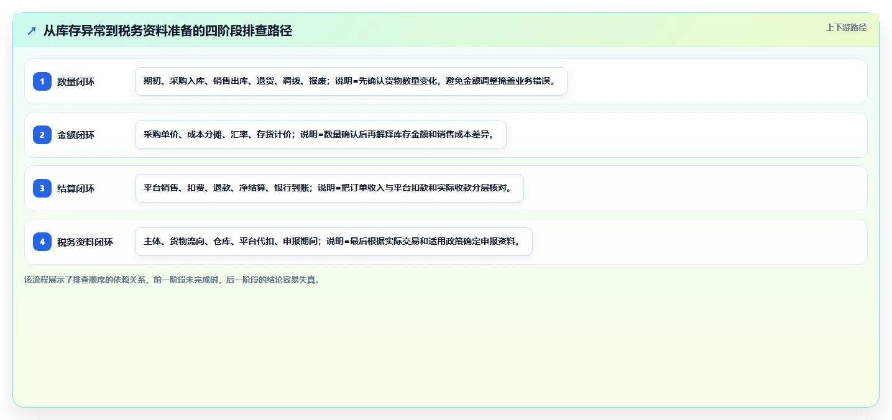Select the 上下游路径 tag in header

coord(846,27)
